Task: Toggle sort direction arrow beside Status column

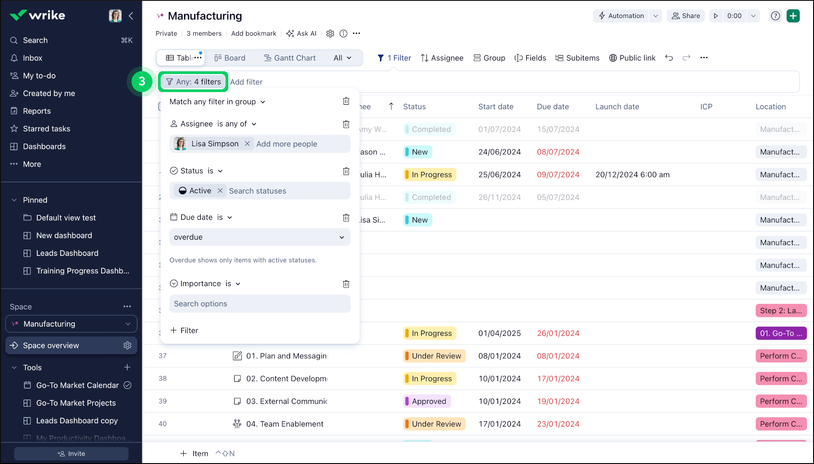Action: (x=391, y=107)
